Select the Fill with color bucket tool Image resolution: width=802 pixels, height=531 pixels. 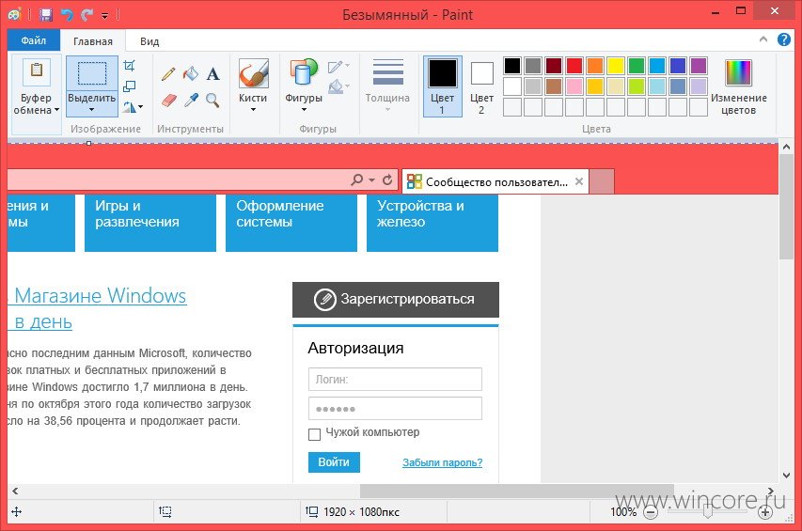pyautogui.click(x=191, y=74)
